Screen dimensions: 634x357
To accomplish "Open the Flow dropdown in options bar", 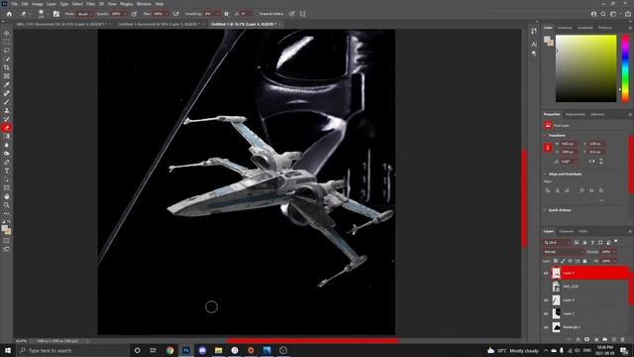I will [x=159, y=14].
